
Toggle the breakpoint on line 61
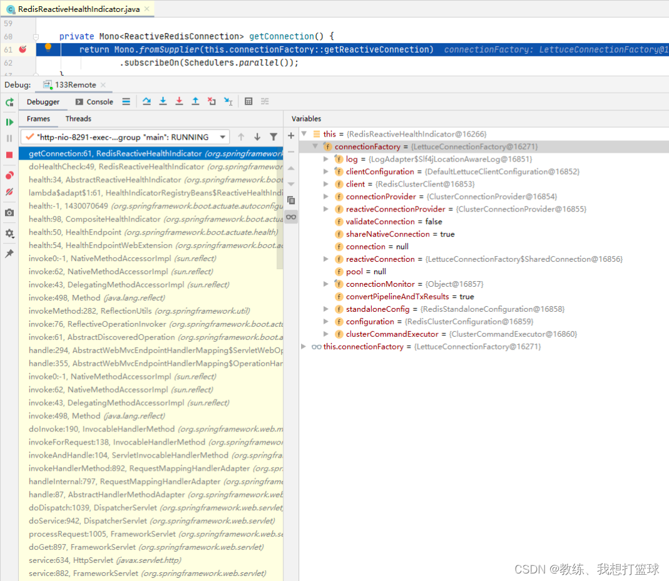[23, 49]
